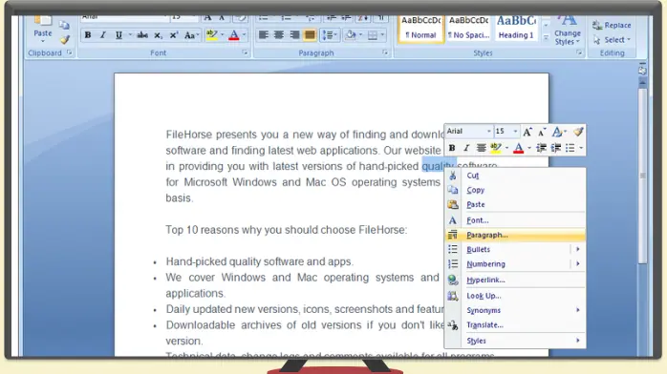Click the Quick Styles icon in the mini toolbar
667x374 pixels.
click(557, 132)
